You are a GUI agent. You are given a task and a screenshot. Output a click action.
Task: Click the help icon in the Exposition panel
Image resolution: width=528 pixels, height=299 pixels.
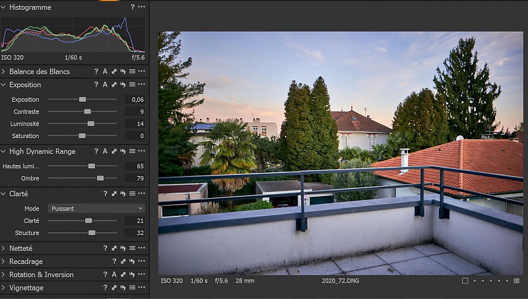[96, 84]
